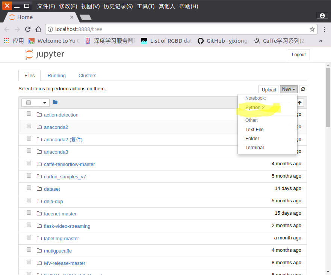
Task: Open the MV-release-master folder link
Action: coord(65,263)
